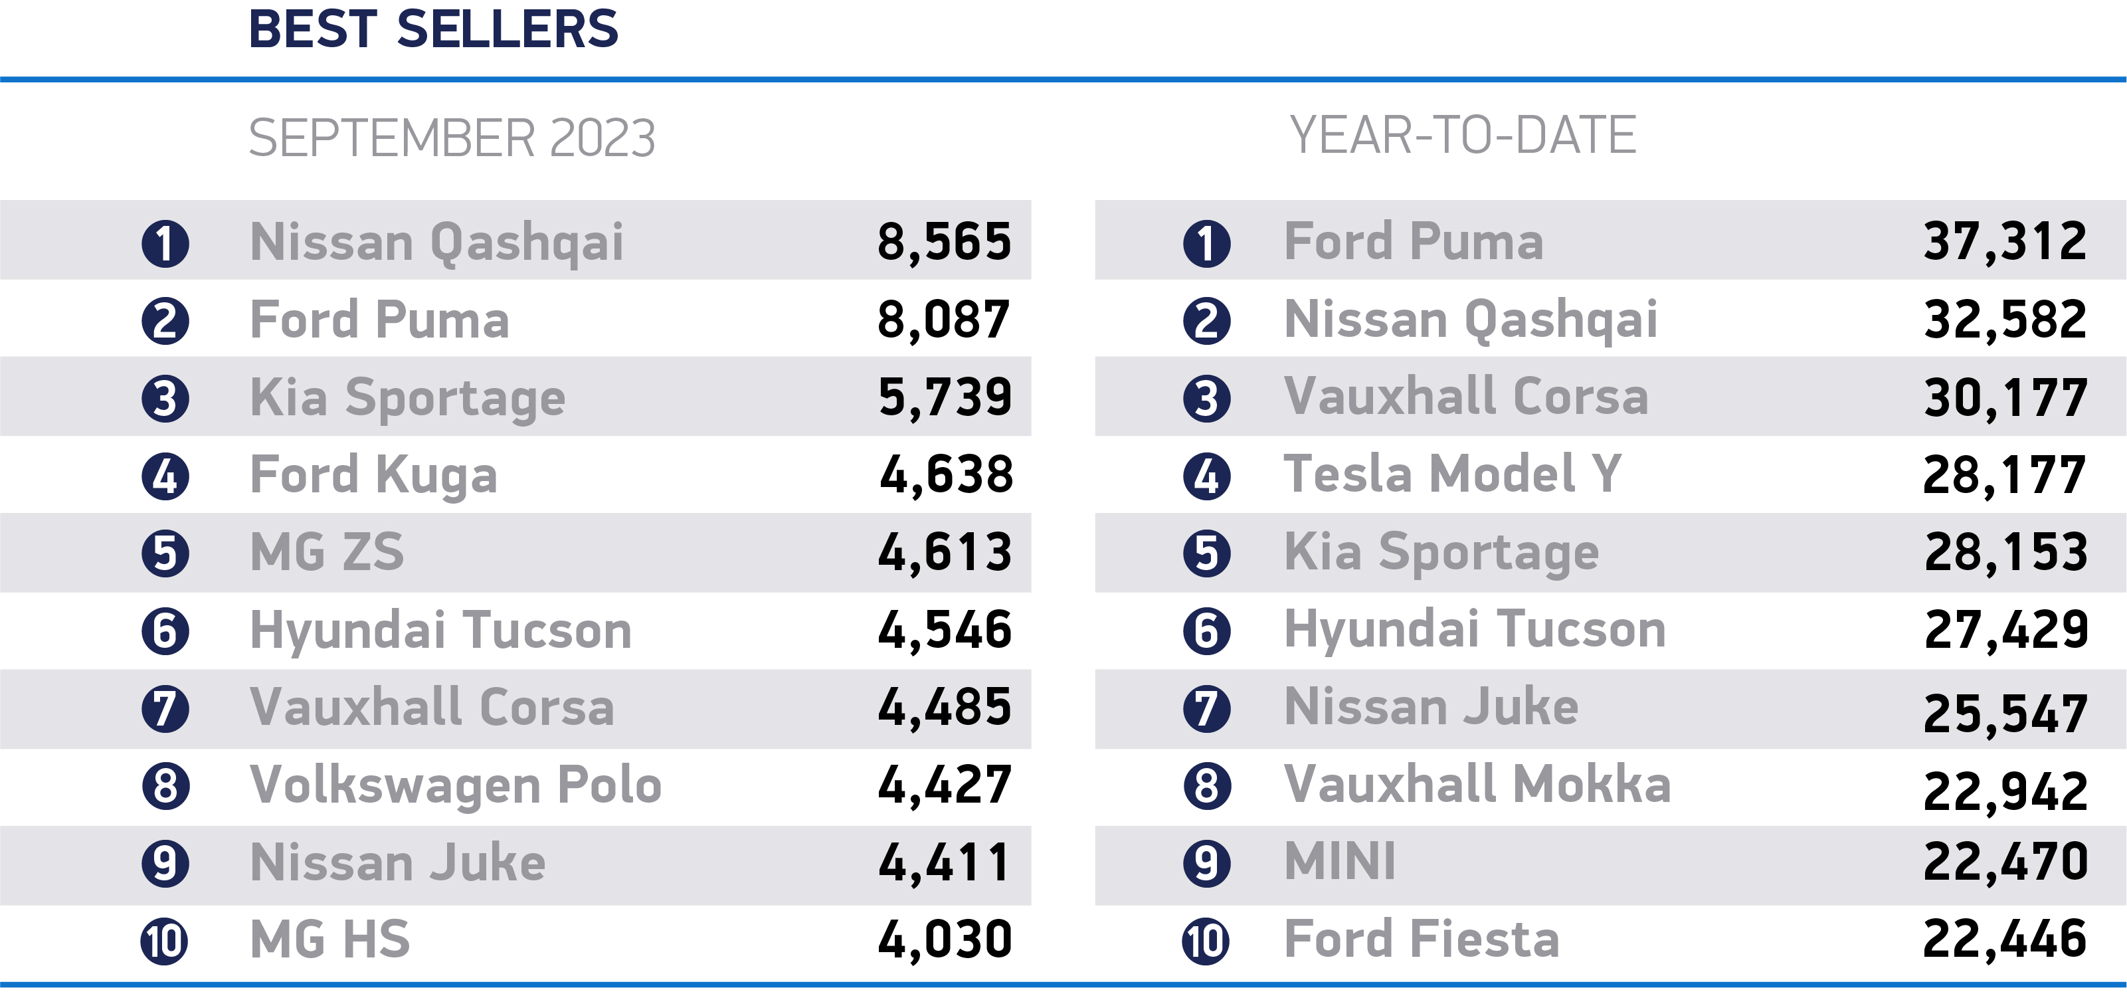
Task: Click the 22,446 Ford Fiesta figure
Action: point(2005,939)
